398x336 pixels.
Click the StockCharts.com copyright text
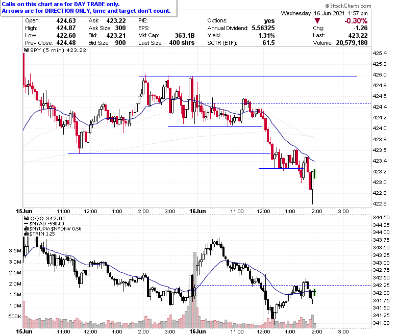[x=348, y=6]
